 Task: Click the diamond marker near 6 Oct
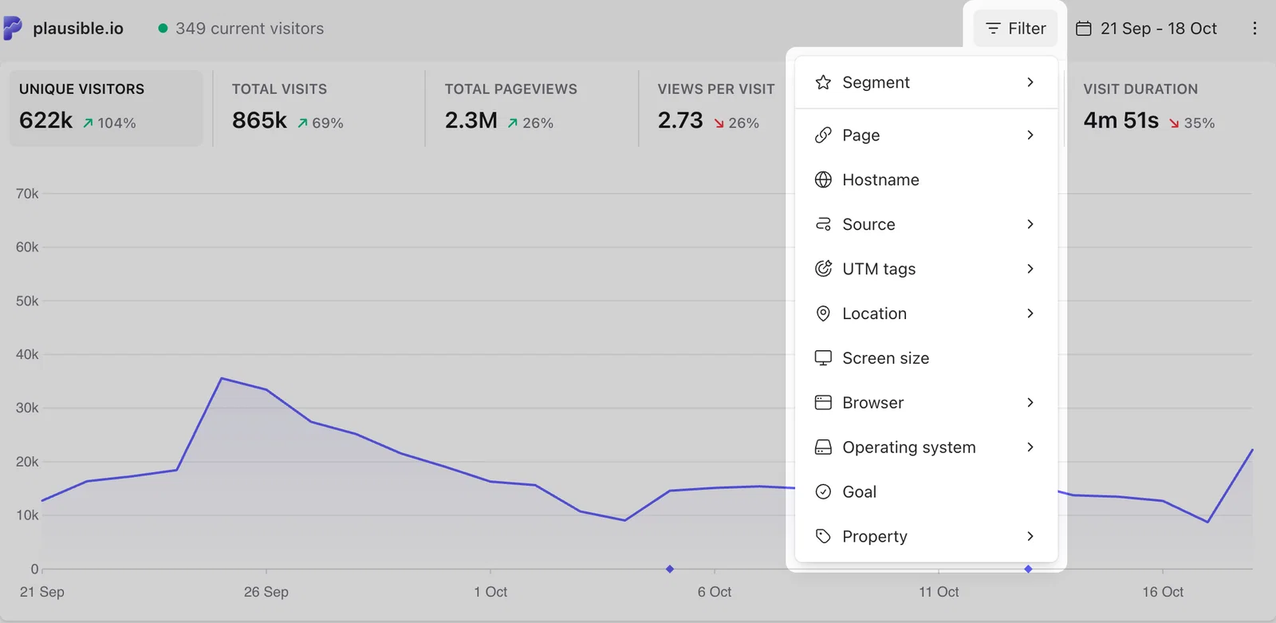[x=670, y=569]
